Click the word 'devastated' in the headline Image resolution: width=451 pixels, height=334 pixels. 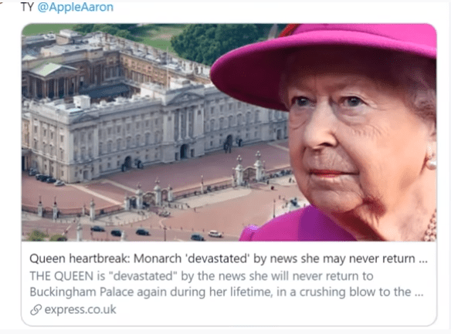219,258
